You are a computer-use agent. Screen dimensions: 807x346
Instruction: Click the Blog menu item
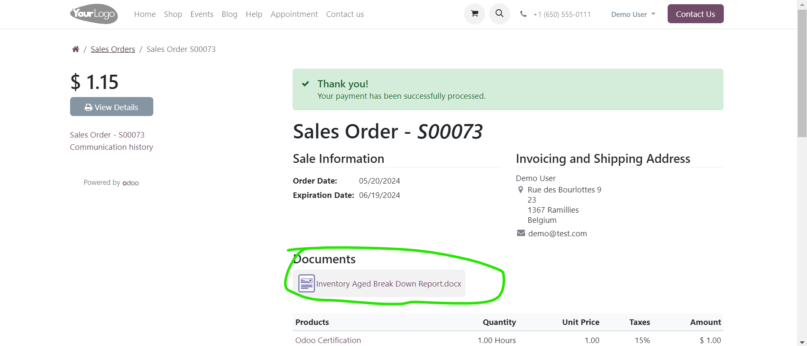pyautogui.click(x=229, y=14)
